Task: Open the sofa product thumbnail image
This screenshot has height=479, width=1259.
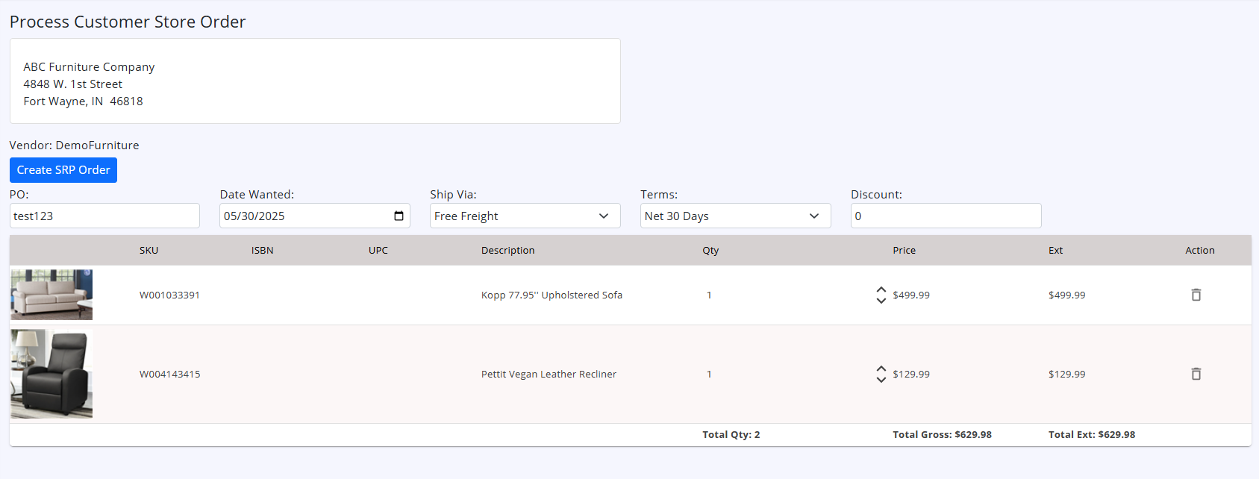Action: tap(51, 295)
